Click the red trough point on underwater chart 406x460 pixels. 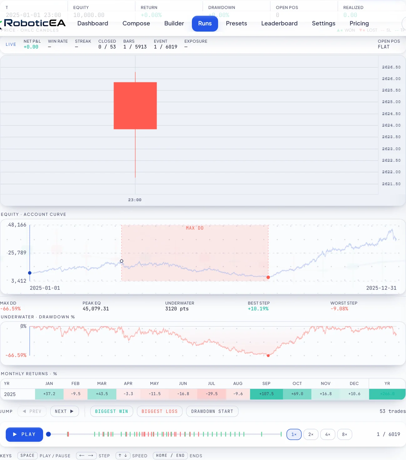coord(268,355)
